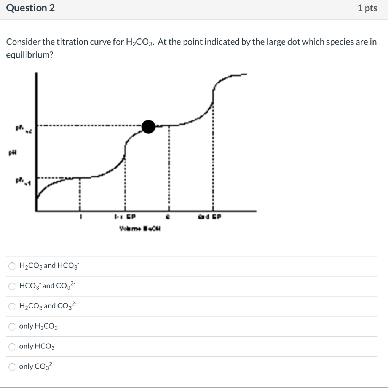Select the "H2CO3 and HCO3-" radio button
The image size is (388, 390).
[x=12, y=266]
